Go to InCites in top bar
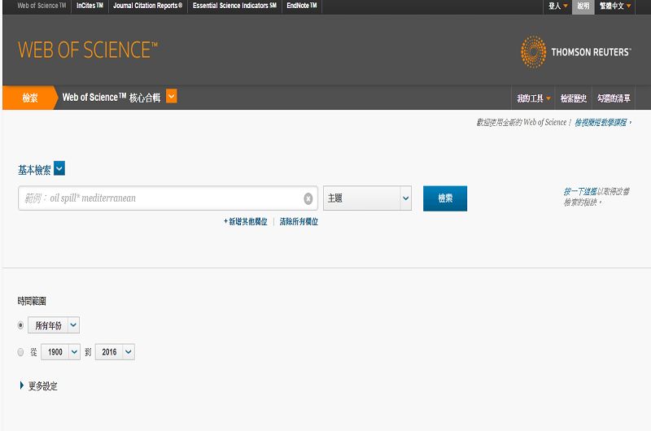Viewport: 651px width, 431px height. point(90,6)
